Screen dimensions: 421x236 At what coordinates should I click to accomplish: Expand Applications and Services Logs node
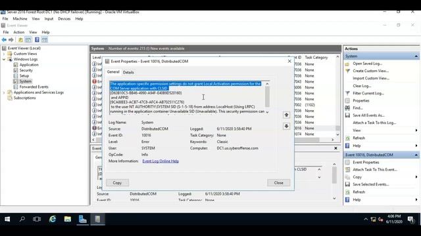pyautogui.click(x=4, y=92)
